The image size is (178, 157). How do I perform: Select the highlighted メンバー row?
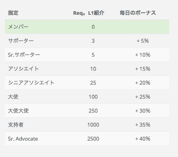click(87, 27)
